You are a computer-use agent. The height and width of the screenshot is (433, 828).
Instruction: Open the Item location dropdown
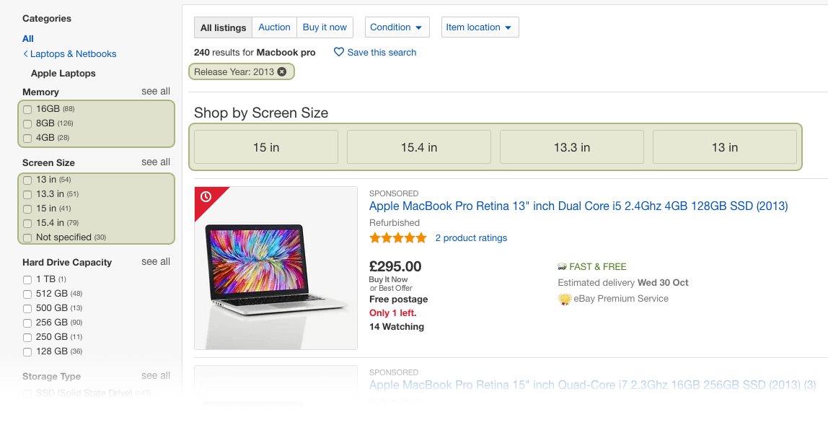[480, 27]
